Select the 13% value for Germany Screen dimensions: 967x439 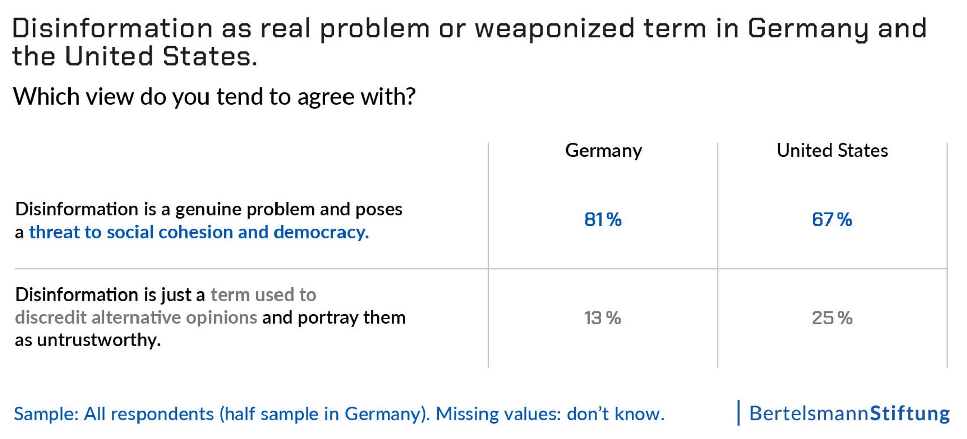click(x=602, y=318)
